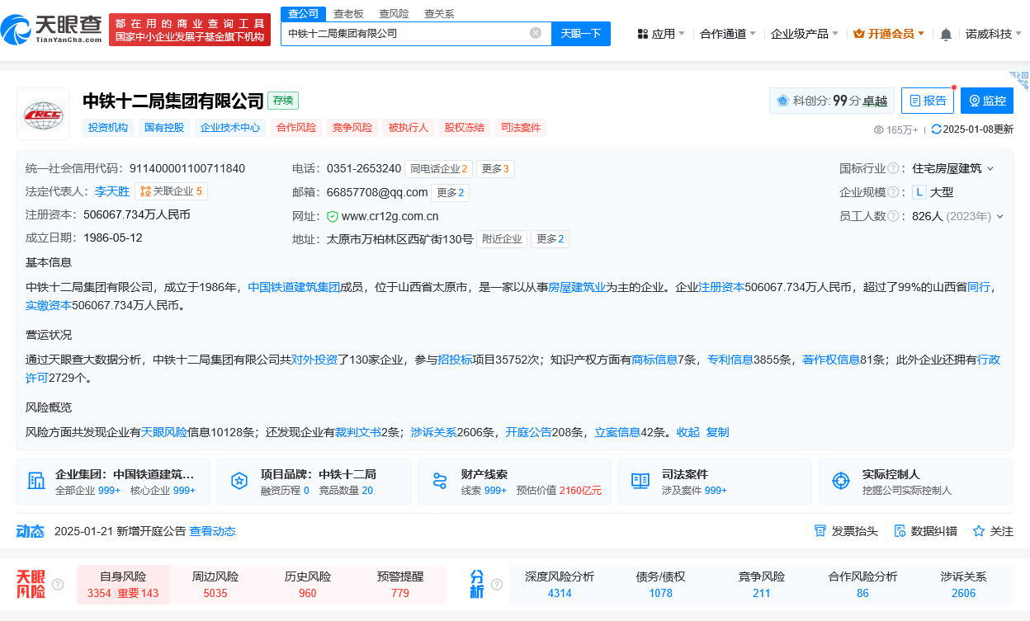Click the 财产线索 card icon
The width and height of the screenshot is (1030, 621).
coord(439,481)
